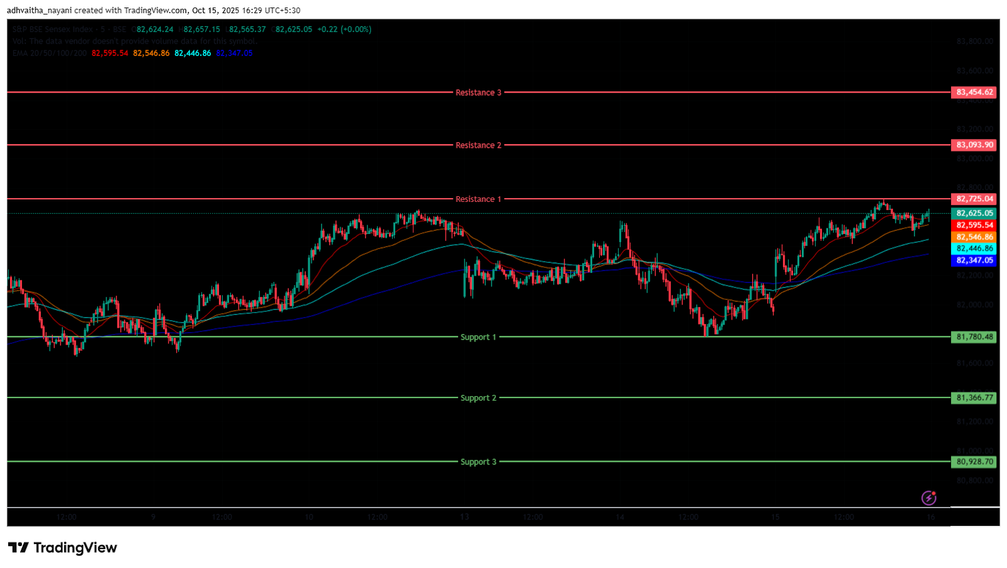Screen dimensions: 1007x568
Task: Select the EMA 20/50/100/200 indicator legend
Action: click(50, 53)
